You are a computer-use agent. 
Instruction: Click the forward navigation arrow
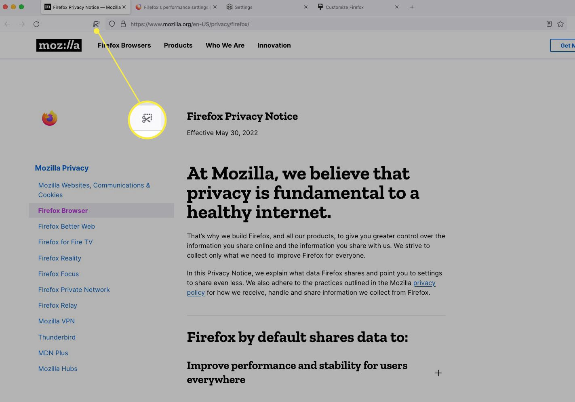pyautogui.click(x=22, y=24)
